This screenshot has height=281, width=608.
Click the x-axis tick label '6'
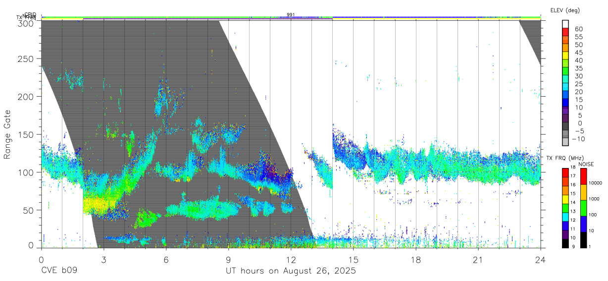pyautogui.click(x=166, y=260)
